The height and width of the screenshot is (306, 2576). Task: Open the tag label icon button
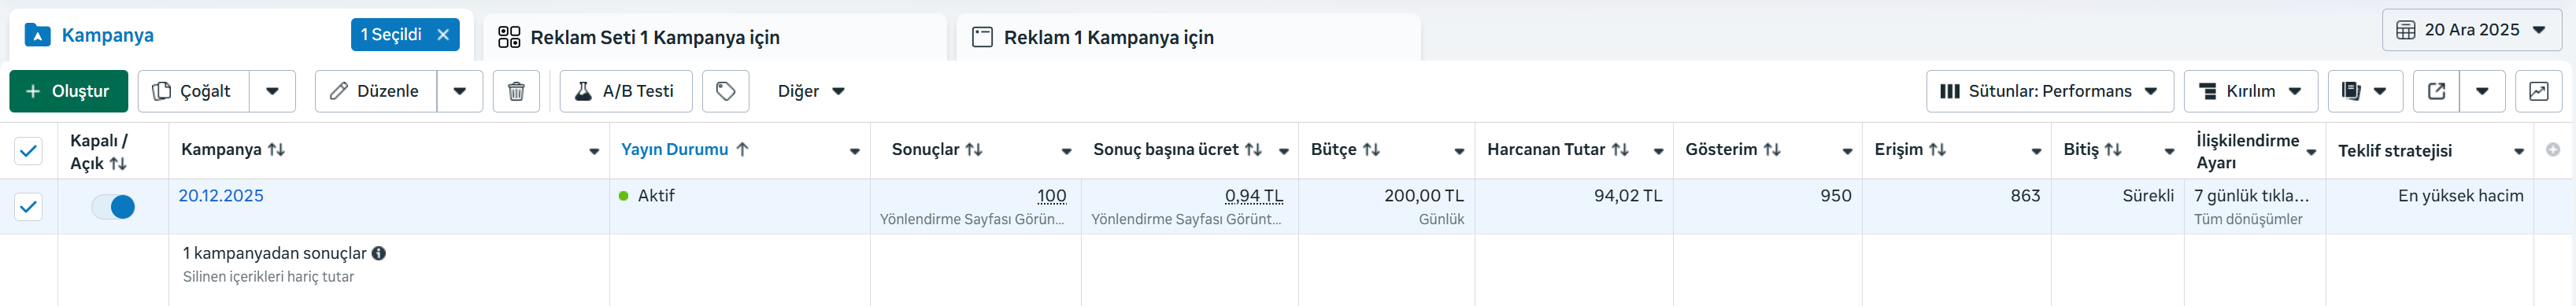pyautogui.click(x=726, y=91)
